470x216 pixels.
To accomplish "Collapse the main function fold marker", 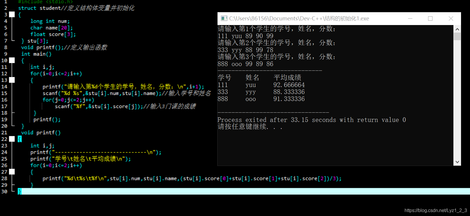I will (x=12, y=60).
